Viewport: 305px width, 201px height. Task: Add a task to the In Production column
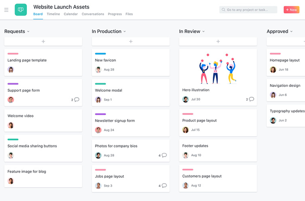coord(131,41)
